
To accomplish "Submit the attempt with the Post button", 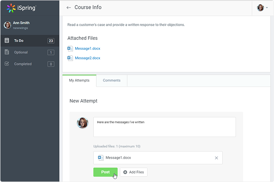I will pyautogui.click(x=105, y=172).
